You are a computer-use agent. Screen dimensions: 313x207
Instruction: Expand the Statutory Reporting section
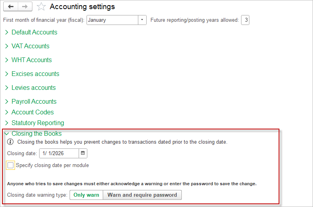point(38,123)
